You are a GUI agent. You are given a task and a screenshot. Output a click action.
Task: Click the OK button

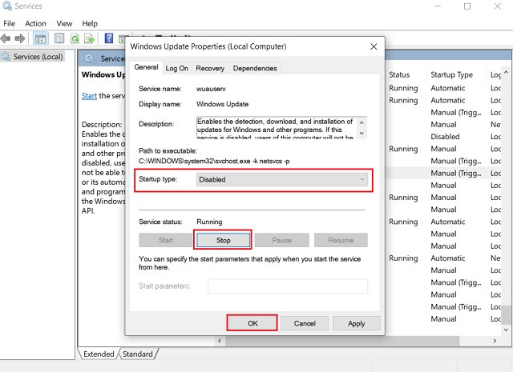[x=252, y=323]
